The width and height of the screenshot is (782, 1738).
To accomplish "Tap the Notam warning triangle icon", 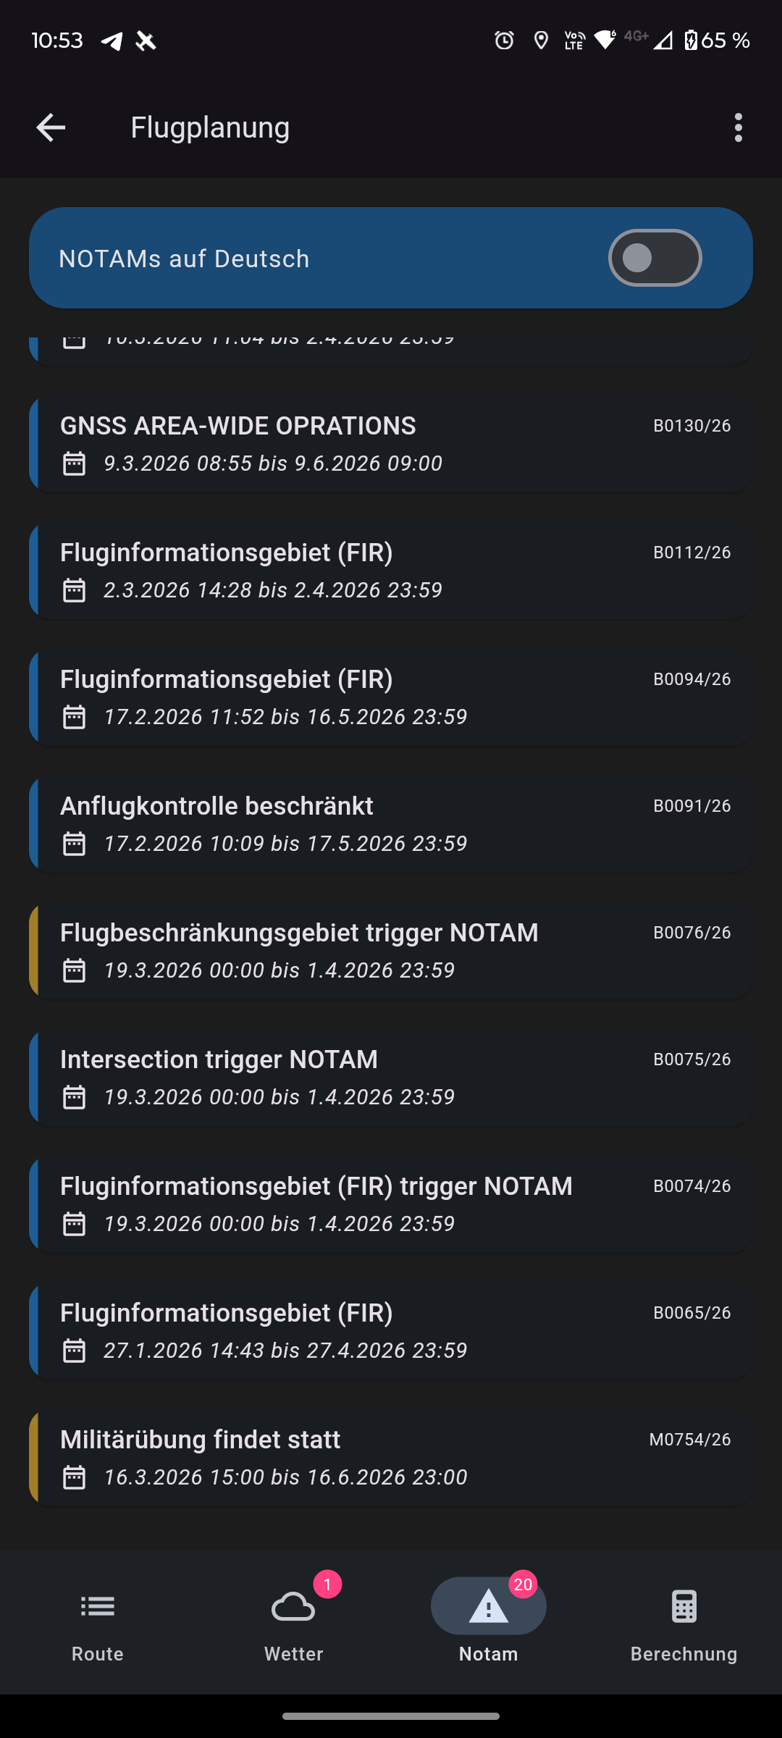I will click(x=489, y=1608).
